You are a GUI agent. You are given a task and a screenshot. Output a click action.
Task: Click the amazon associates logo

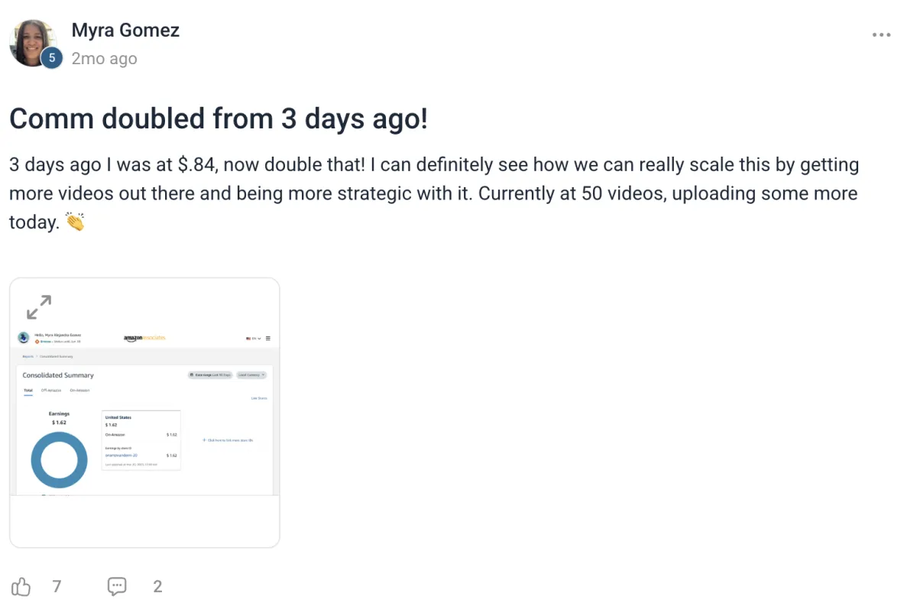(x=144, y=338)
